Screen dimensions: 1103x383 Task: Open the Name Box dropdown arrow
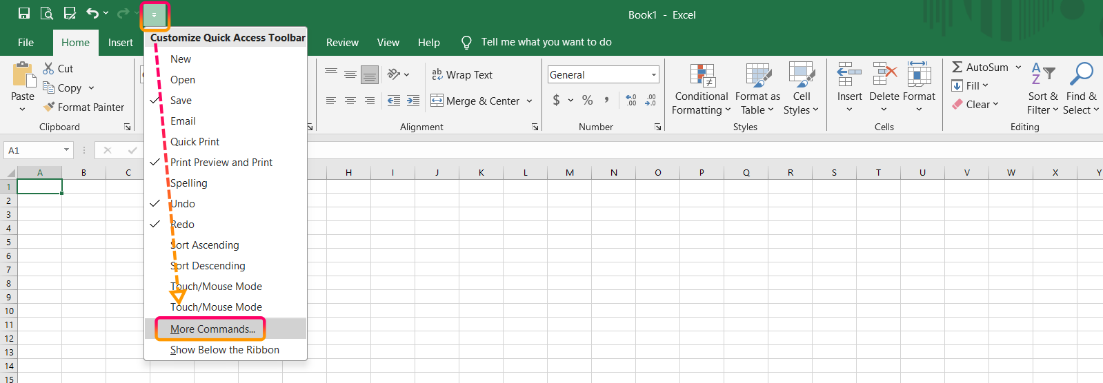66,150
